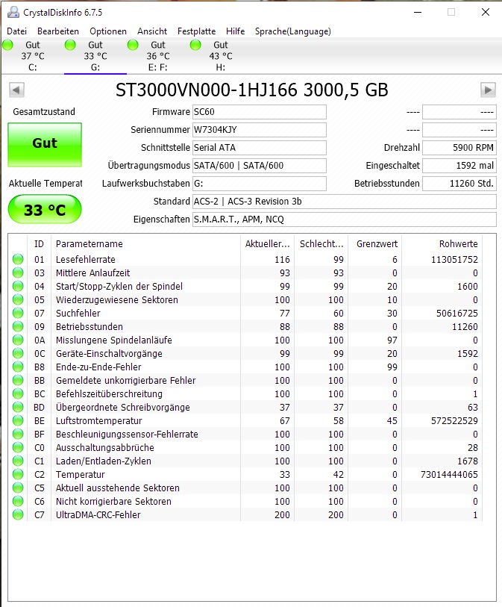Click the CrystalDiskInfo app icon in title bar
This screenshot has width=502, height=607.
13,13
